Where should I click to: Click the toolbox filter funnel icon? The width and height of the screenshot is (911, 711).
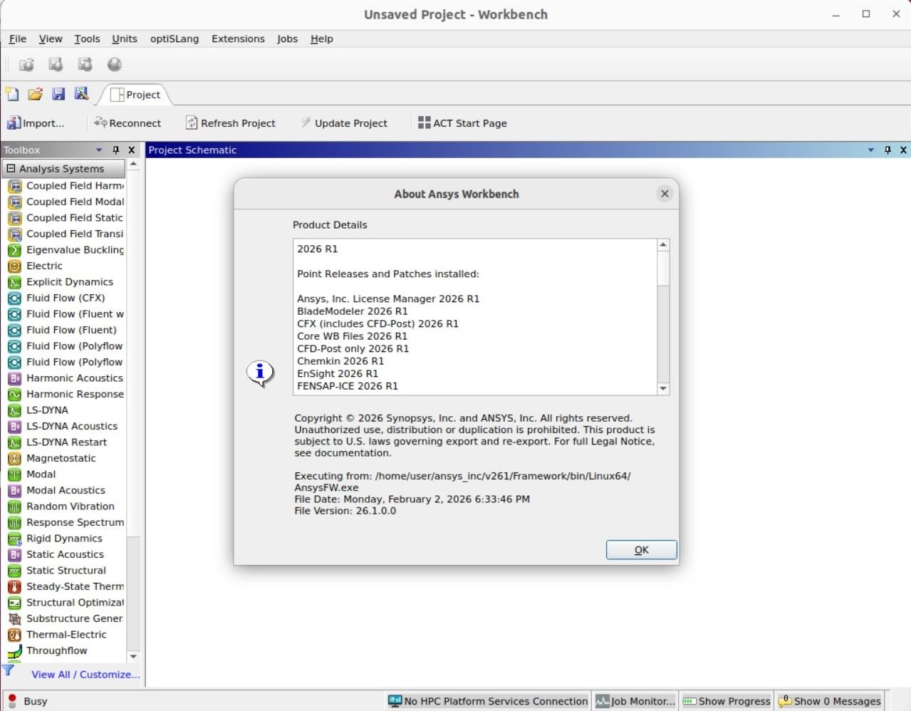point(9,670)
